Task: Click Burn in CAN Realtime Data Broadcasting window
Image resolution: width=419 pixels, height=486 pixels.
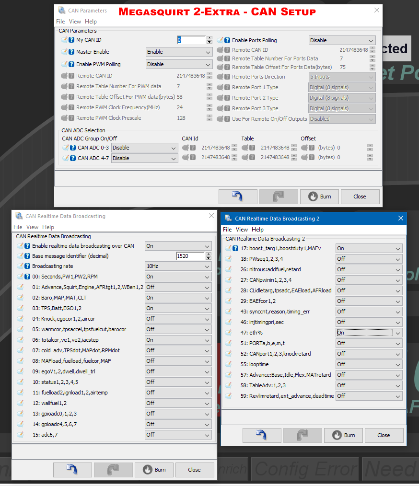Action: pyautogui.click(x=154, y=470)
